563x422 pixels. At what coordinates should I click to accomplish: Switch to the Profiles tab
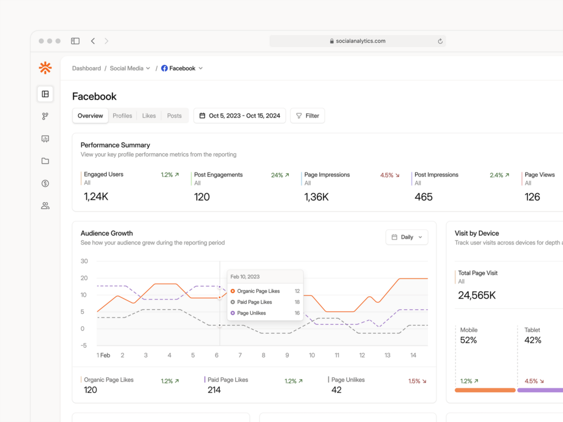tap(123, 116)
